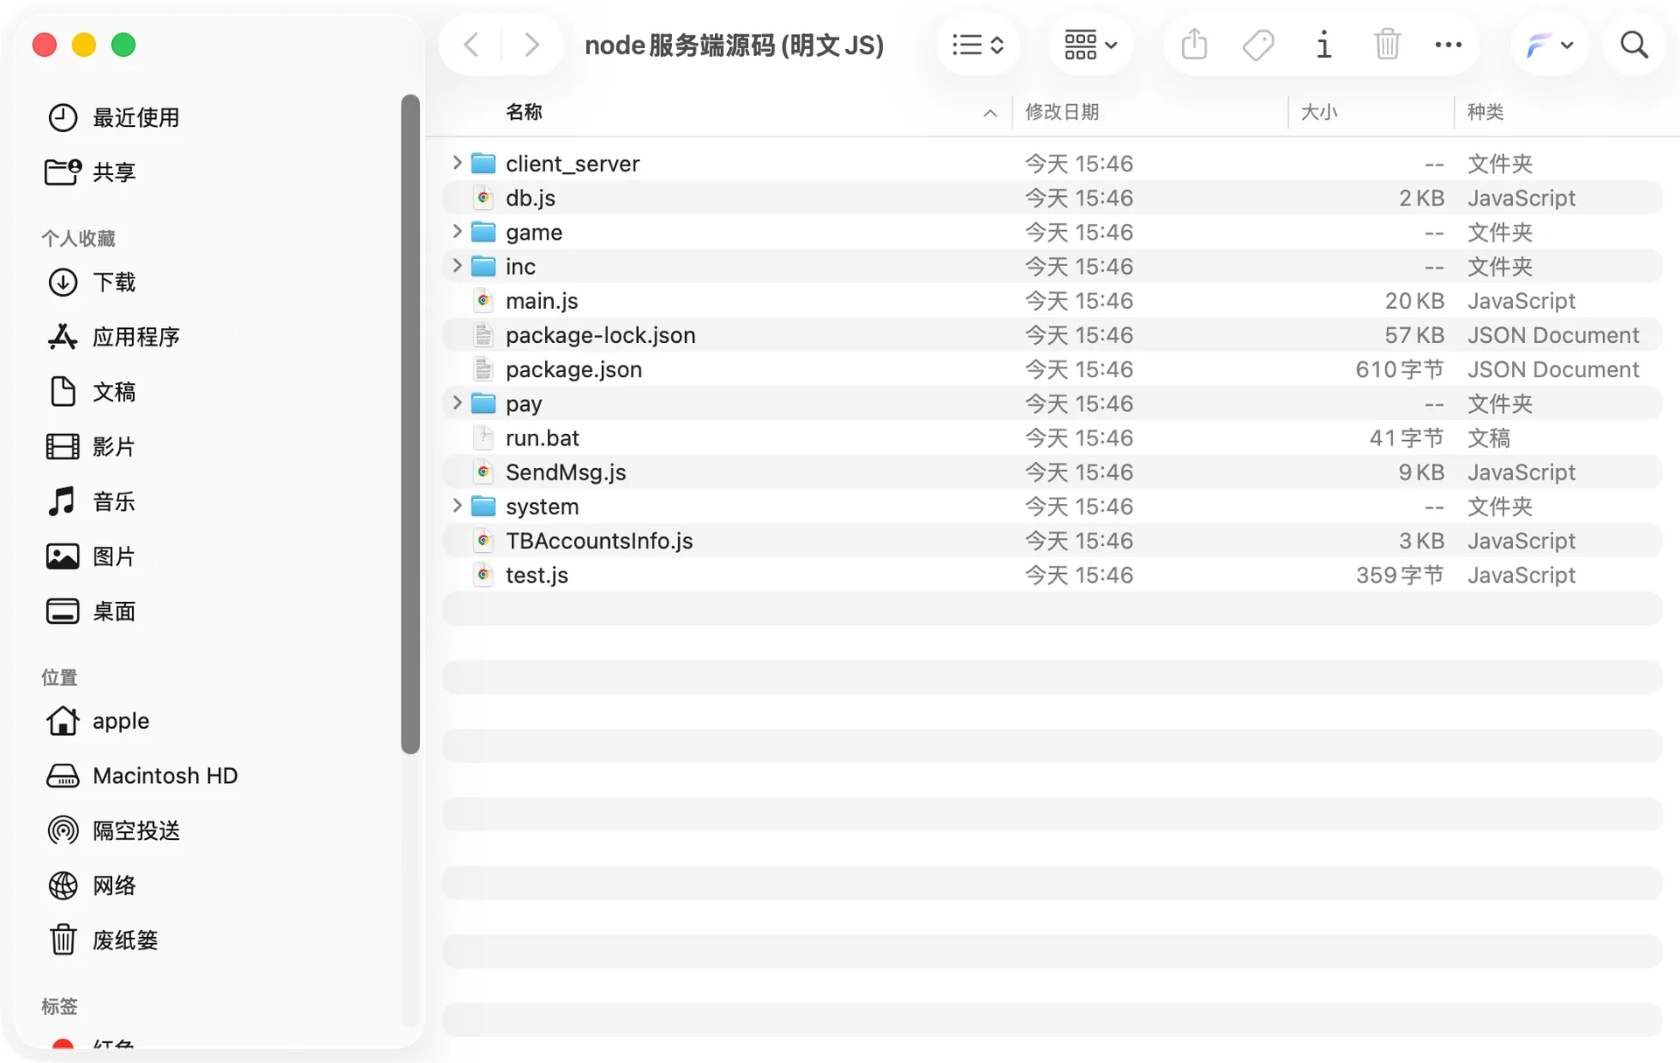Click the Search magnifier icon
1680x1063 pixels.
[x=1634, y=45]
